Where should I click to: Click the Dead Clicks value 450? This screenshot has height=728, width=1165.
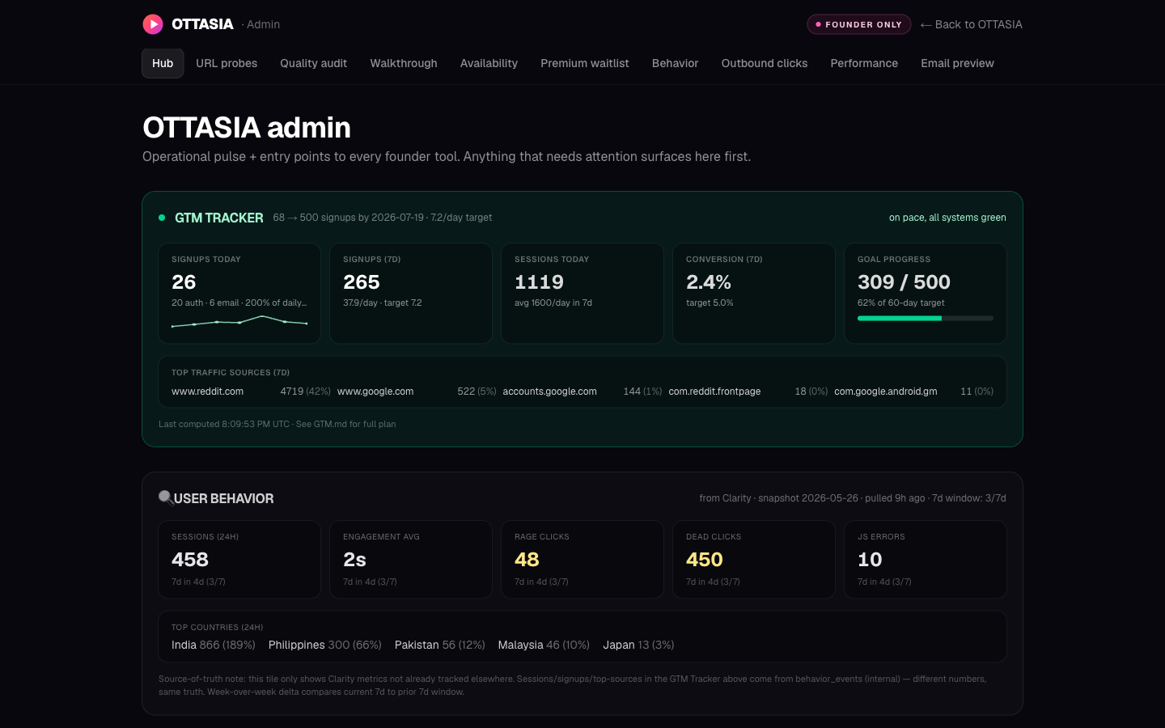705,560
